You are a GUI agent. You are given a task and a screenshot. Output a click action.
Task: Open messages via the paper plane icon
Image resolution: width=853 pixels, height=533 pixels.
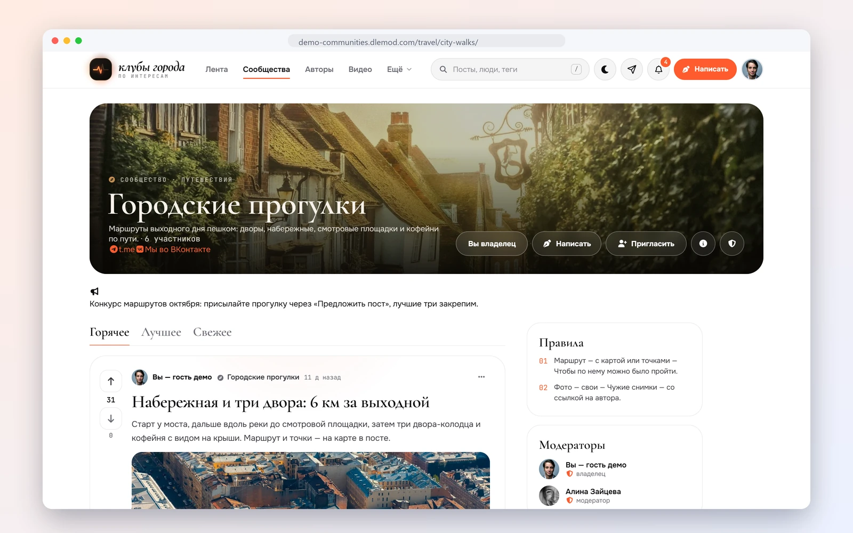click(x=632, y=69)
